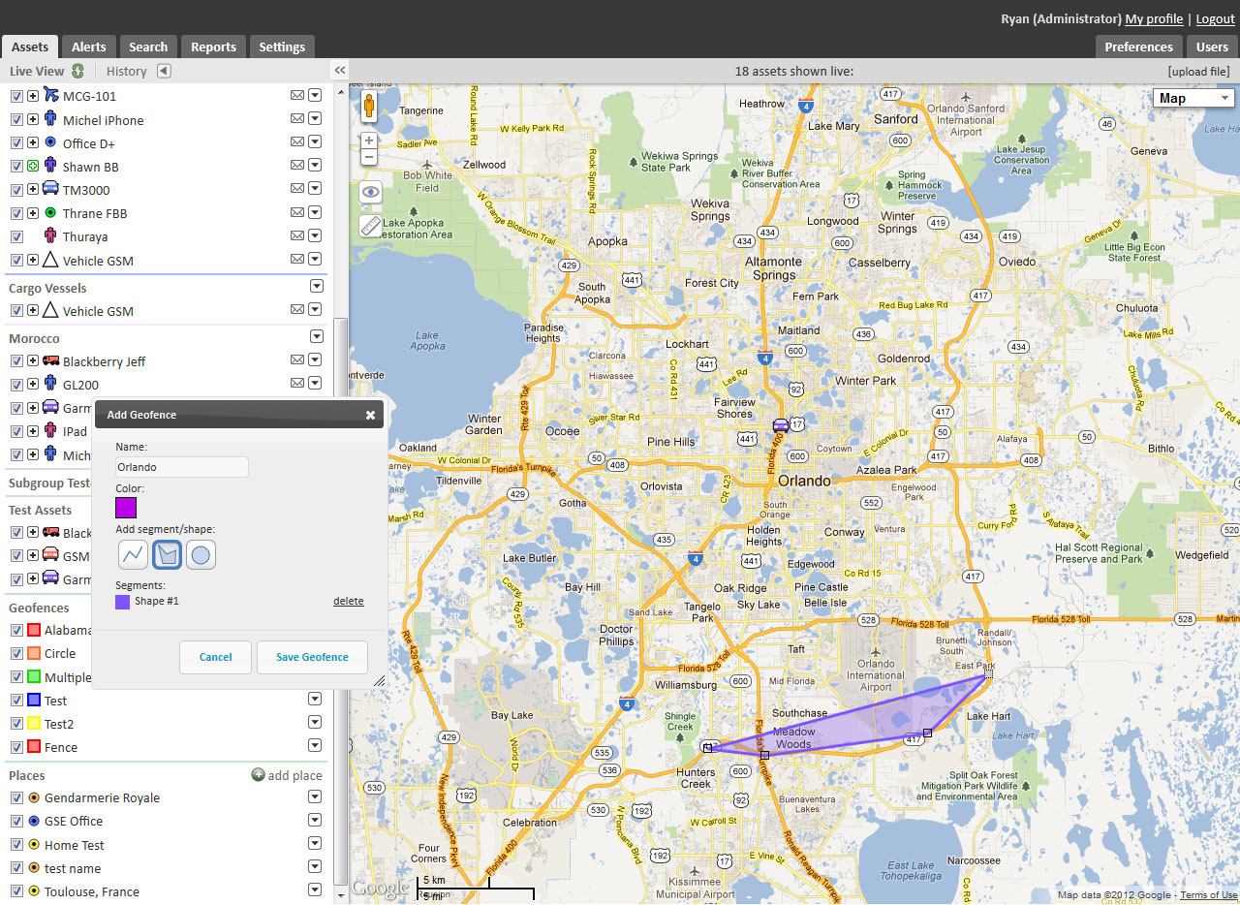This screenshot has width=1240, height=905.
Task: Click the delete link for Shape #1
Action: (348, 600)
